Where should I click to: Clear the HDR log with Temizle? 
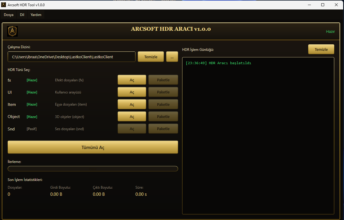(321, 49)
